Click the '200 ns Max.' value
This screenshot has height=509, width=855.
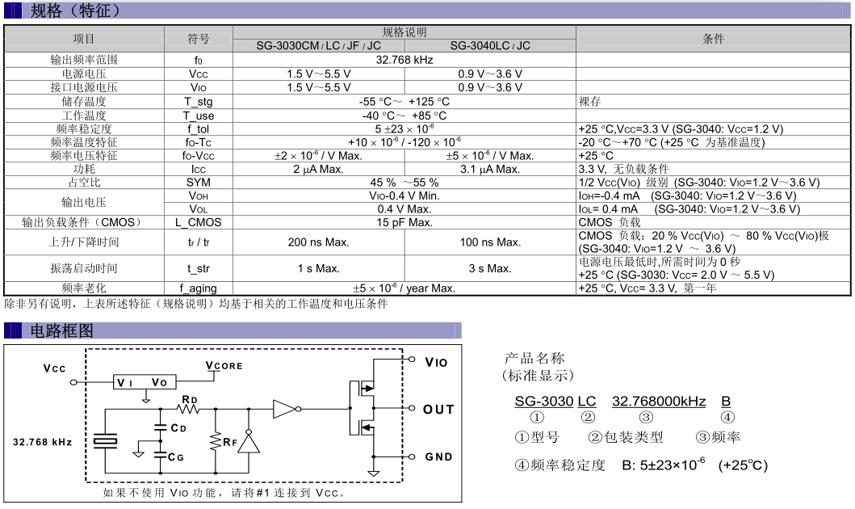[318, 242]
